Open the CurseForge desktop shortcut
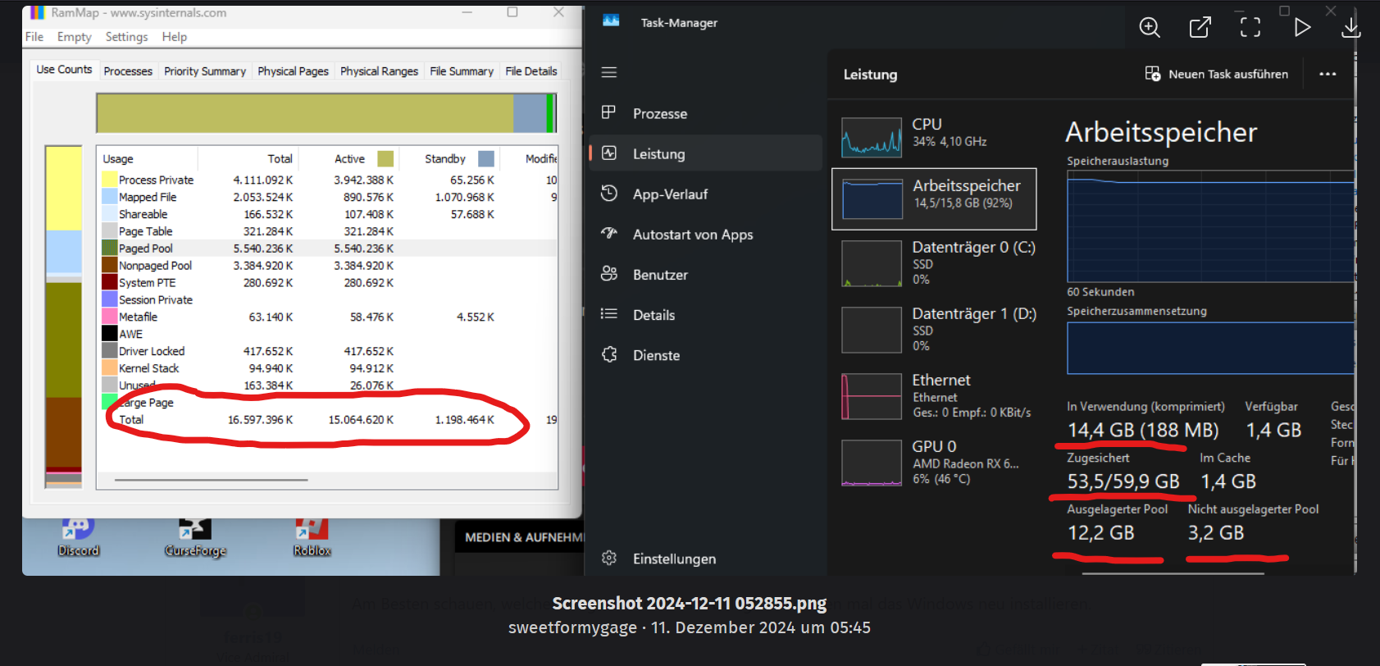The image size is (1380, 666). pyautogui.click(x=195, y=538)
